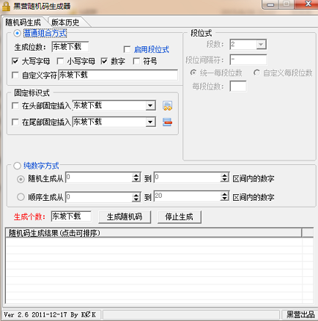This screenshot has height=321, width=318.
Task: Uncheck the 大写字母 checkbox
Action: point(15,61)
